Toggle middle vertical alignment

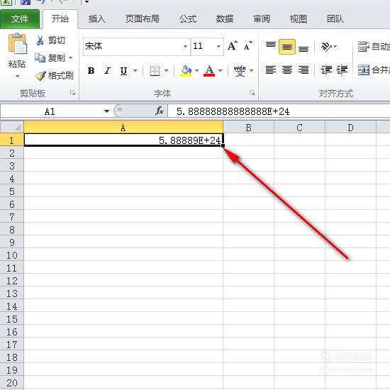point(287,47)
